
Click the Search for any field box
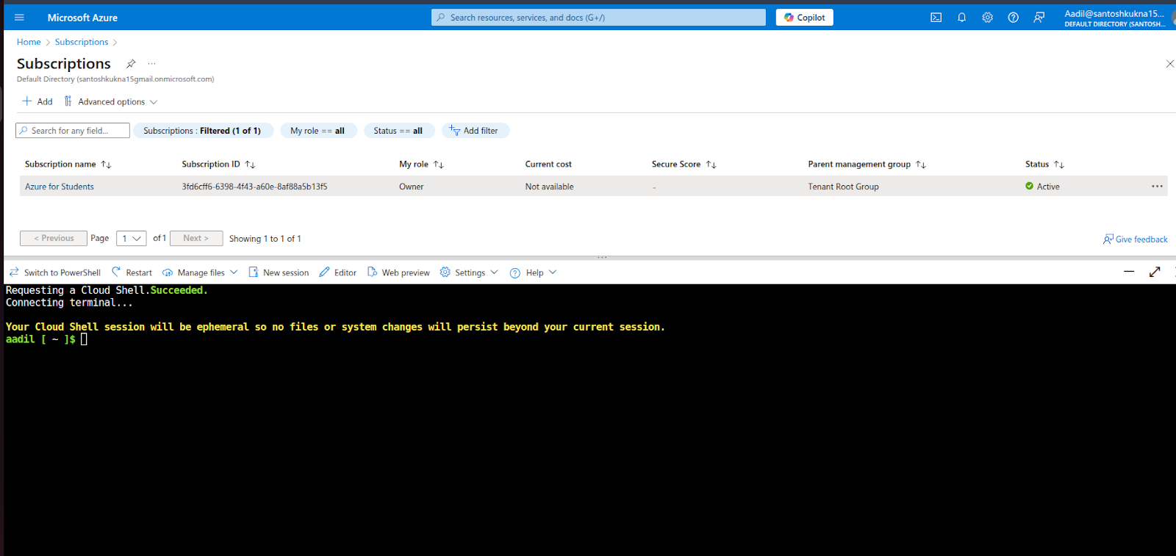73,131
